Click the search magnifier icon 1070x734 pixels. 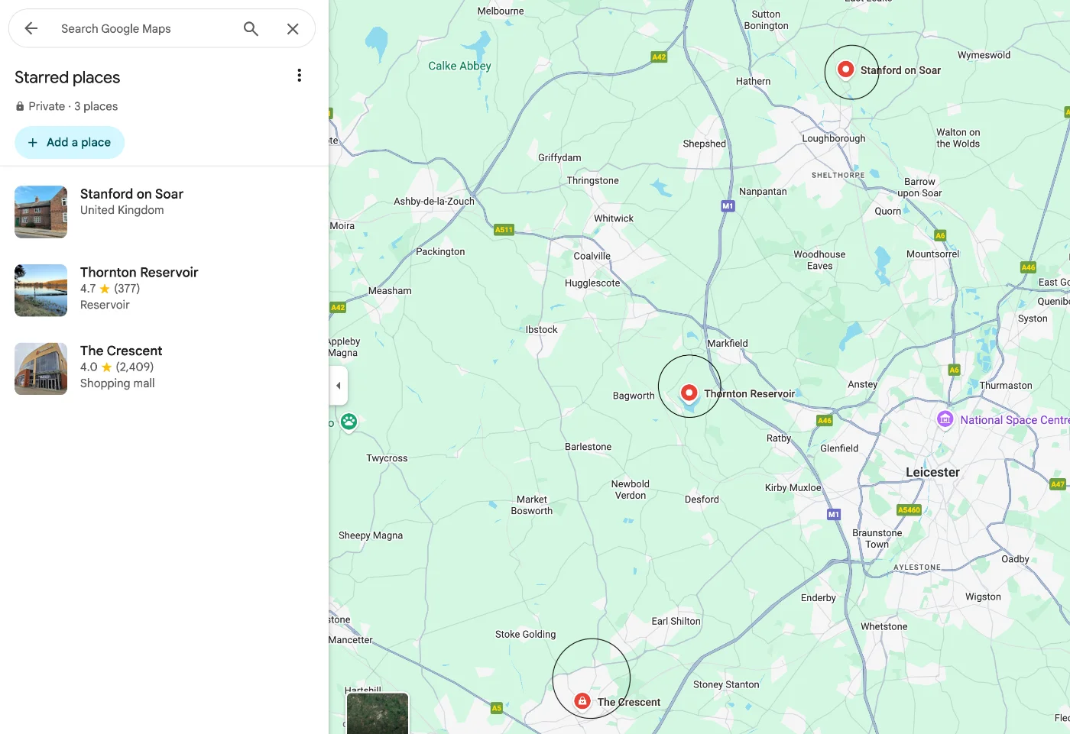[x=251, y=29]
